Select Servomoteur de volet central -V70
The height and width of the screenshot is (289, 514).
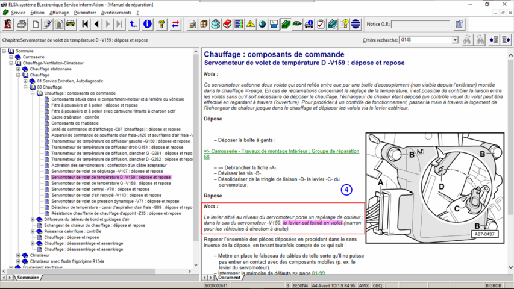coord(100,189)
